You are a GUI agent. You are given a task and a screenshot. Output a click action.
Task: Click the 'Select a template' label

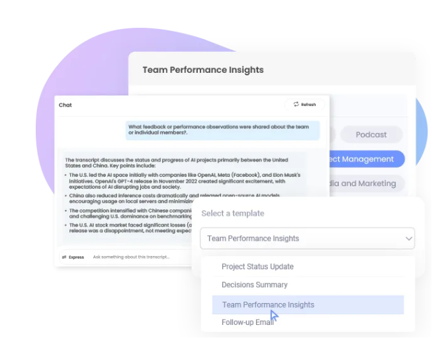(x=232, y=214)
